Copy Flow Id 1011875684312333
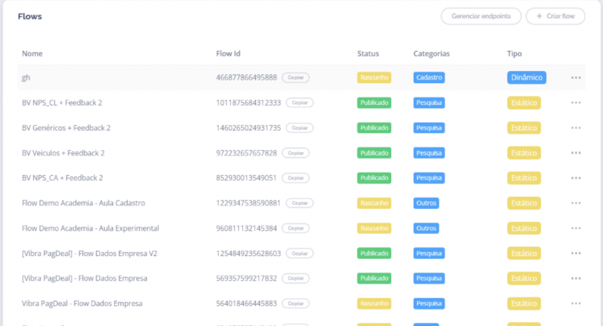The width and height of the screenshot is (603, 326). 300,103
